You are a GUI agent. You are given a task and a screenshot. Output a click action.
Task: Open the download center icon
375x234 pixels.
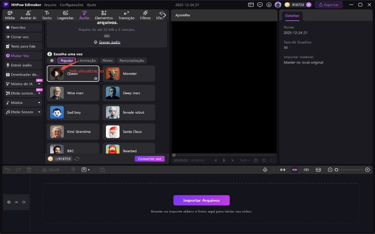(x=269, y=5)
